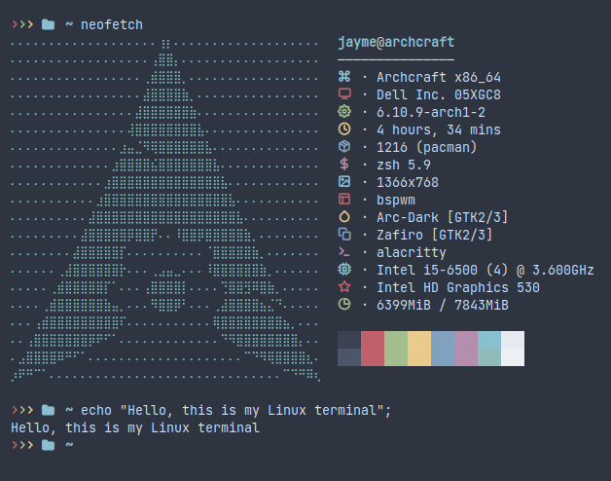Click the memory pie icon beside 6399MiB

(x=344, y=304)
